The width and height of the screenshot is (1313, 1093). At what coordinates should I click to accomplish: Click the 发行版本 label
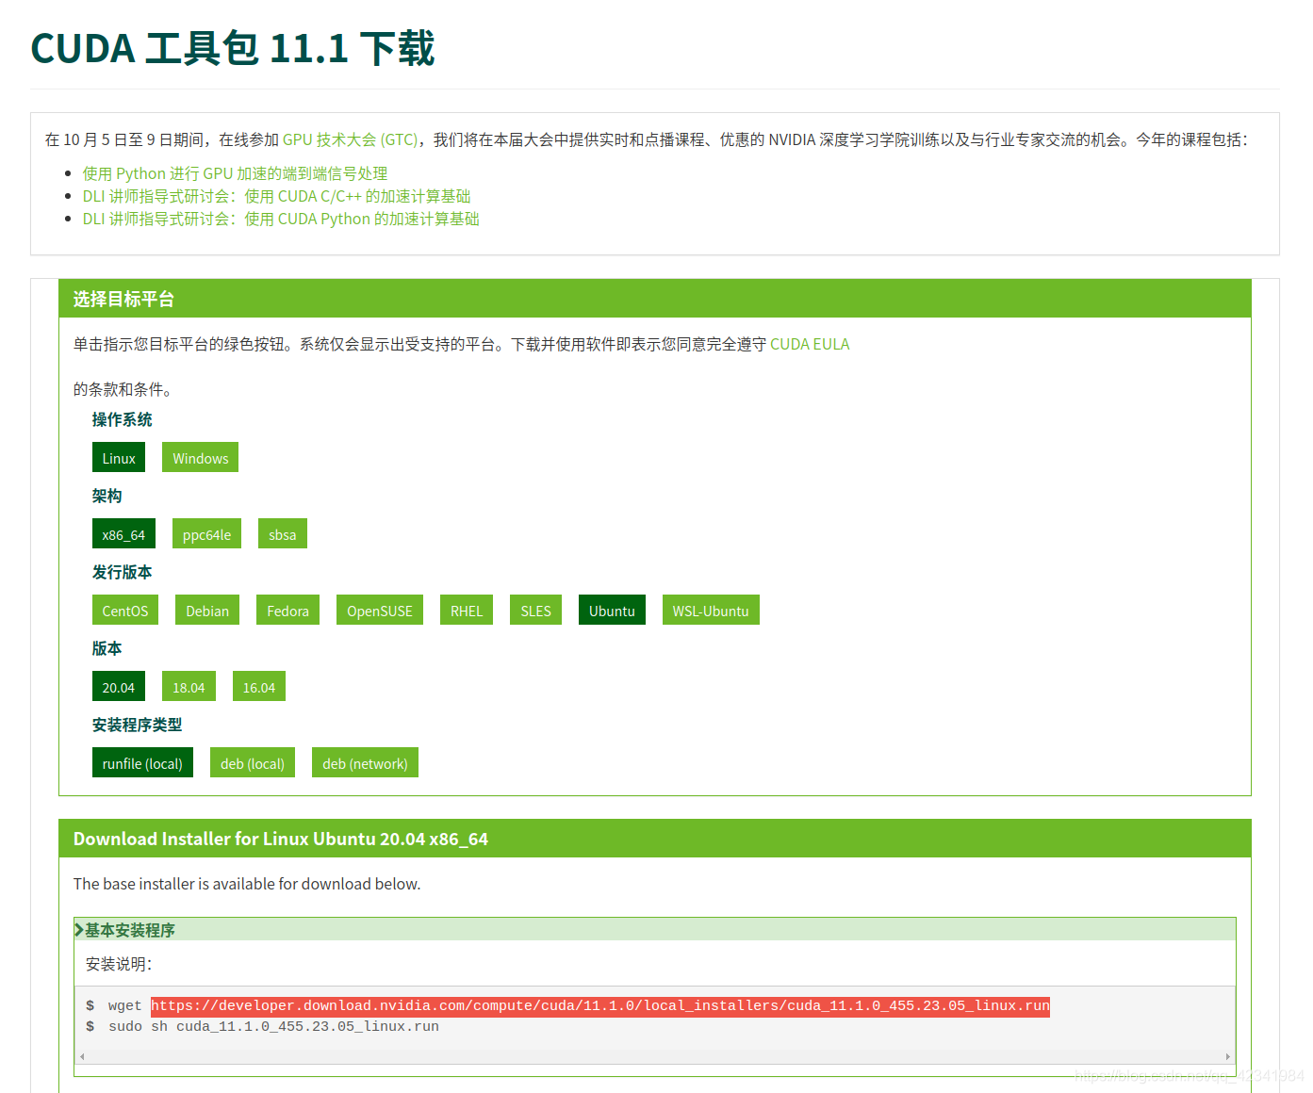click(x=122, y=572)
